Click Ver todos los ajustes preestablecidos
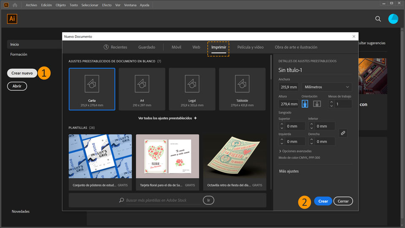Viewport: 405px width, 228px height. [165, 118]
